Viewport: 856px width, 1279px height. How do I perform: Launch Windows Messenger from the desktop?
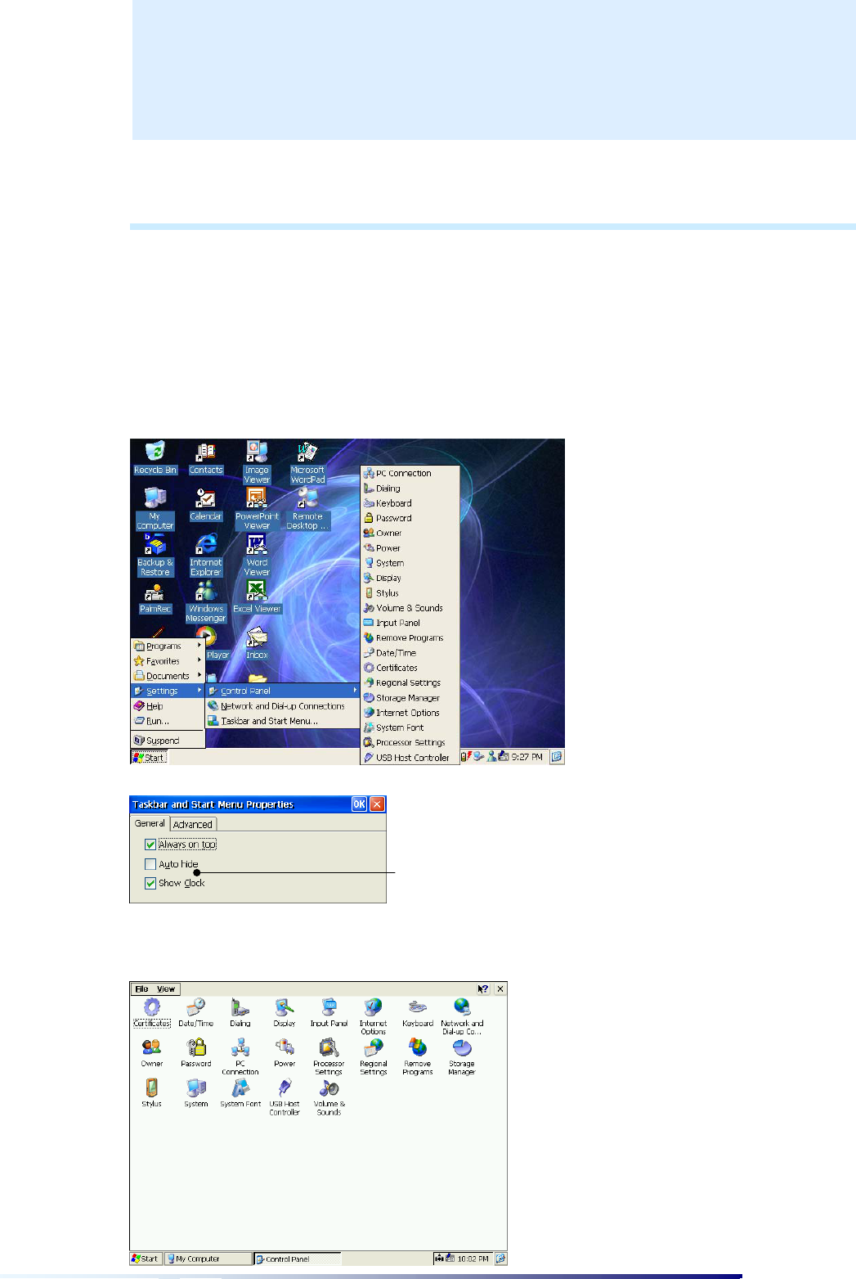206,601
